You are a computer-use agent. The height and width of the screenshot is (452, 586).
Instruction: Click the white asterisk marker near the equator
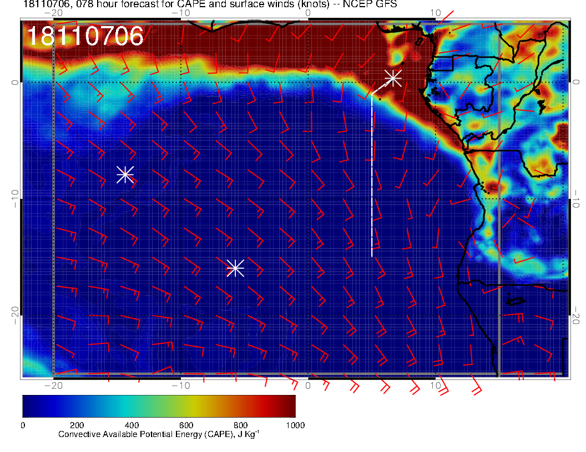pyautogui.click(x=393, y=78)
